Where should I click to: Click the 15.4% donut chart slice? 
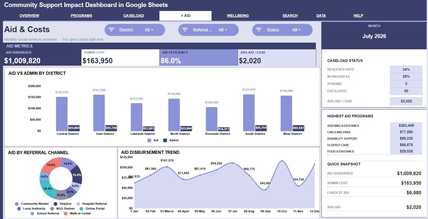[77, 175]
